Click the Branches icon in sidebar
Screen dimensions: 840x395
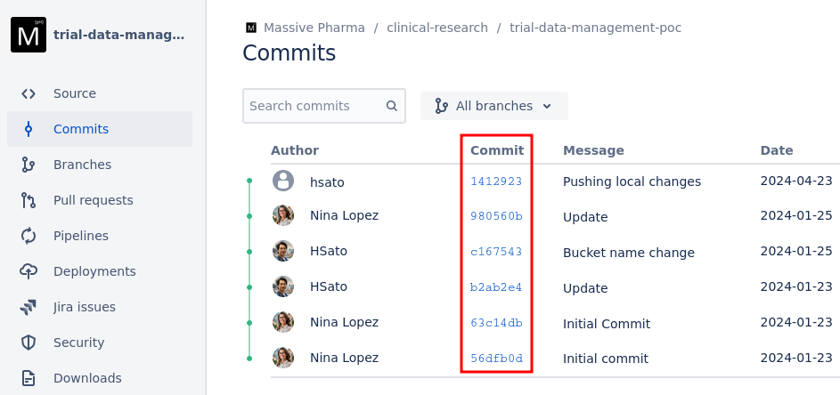pos(29,165)
